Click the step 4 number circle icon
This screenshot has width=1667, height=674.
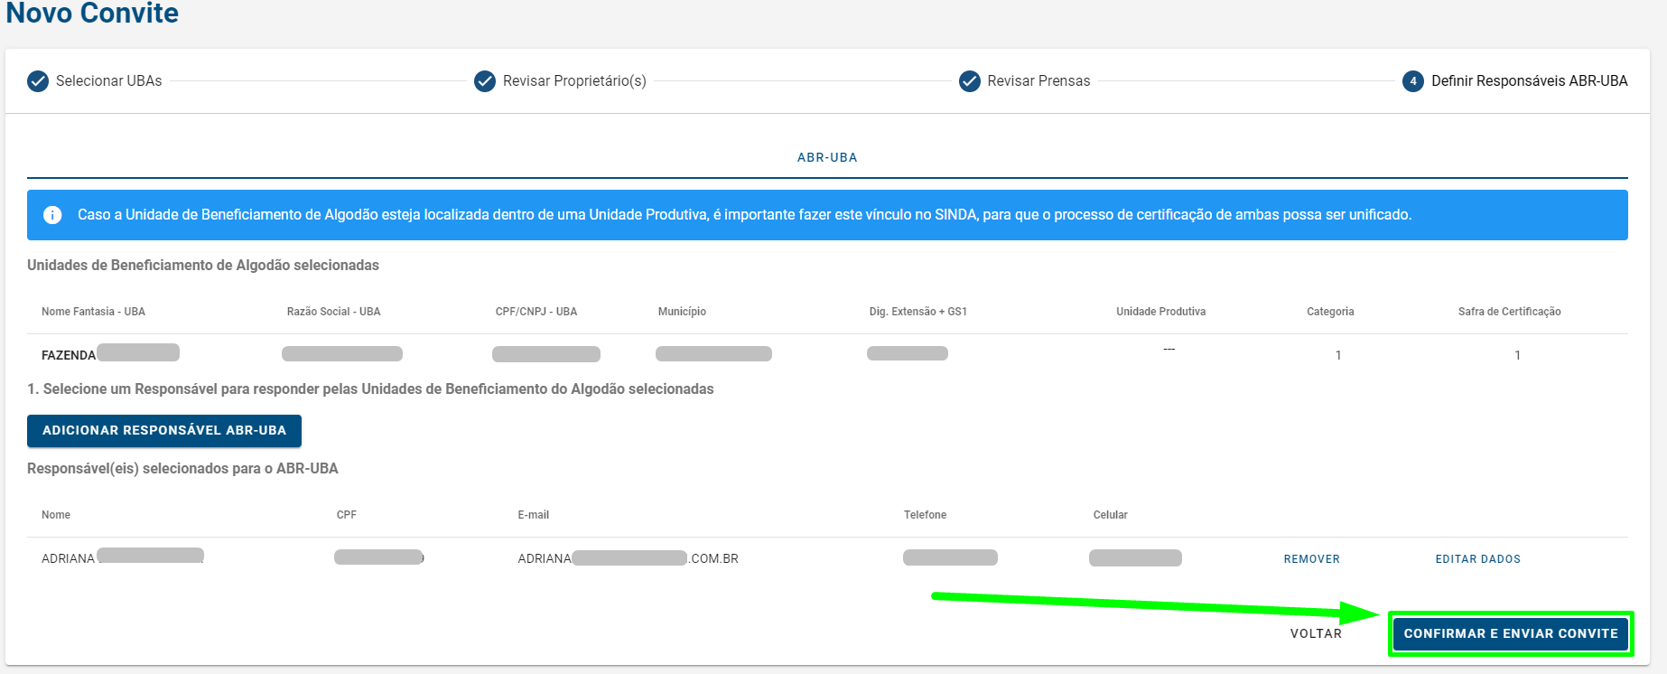click(x=1412, y=81)
